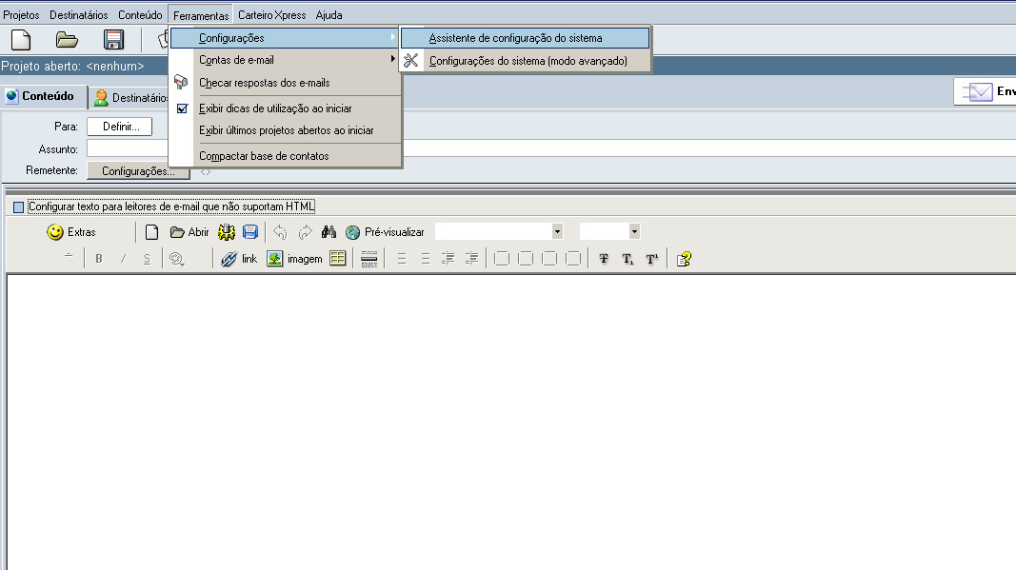
Task: Expand the Configurações submenu entry
Action: (285, 38)
